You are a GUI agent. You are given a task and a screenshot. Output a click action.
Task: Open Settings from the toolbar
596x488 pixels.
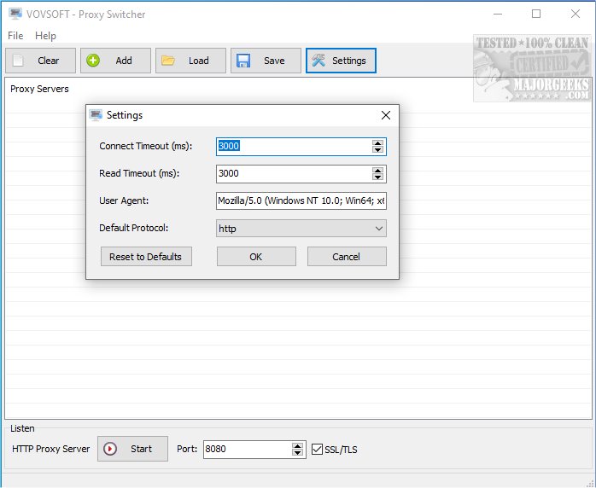(341, 61)
